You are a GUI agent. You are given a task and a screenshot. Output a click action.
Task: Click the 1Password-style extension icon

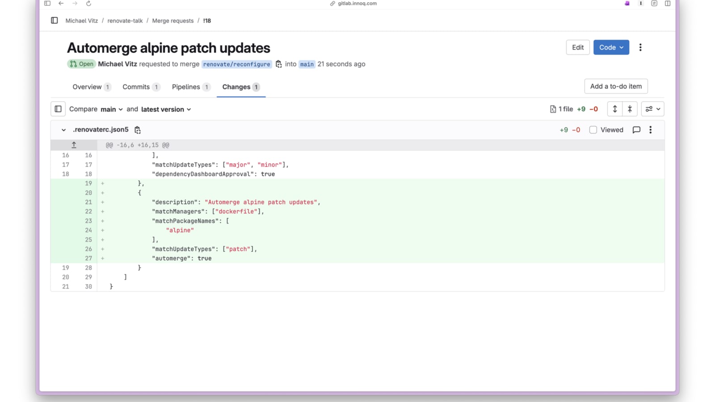tap(641, 4)
